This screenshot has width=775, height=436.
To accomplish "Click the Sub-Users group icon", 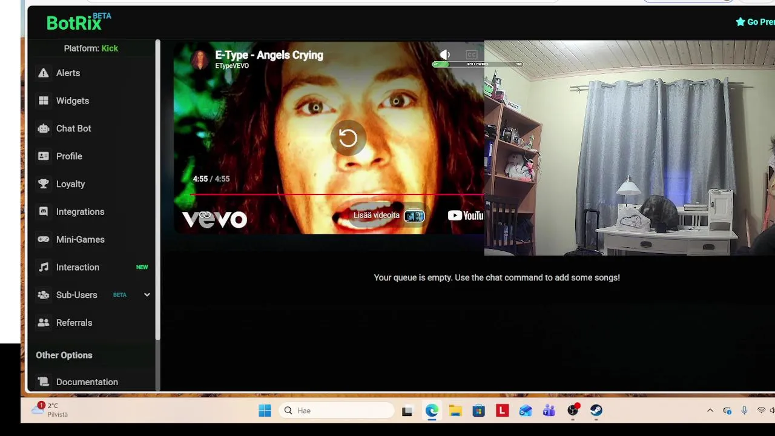I will point(44,295).
